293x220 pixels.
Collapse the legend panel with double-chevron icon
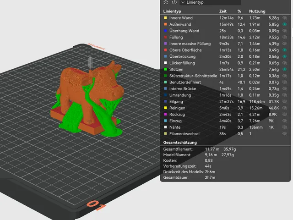tap(166, 2)
